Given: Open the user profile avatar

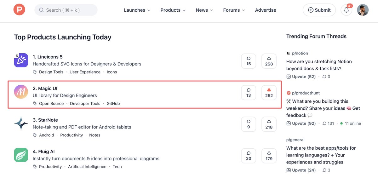Looking at the screenshot, I should 363,10.
